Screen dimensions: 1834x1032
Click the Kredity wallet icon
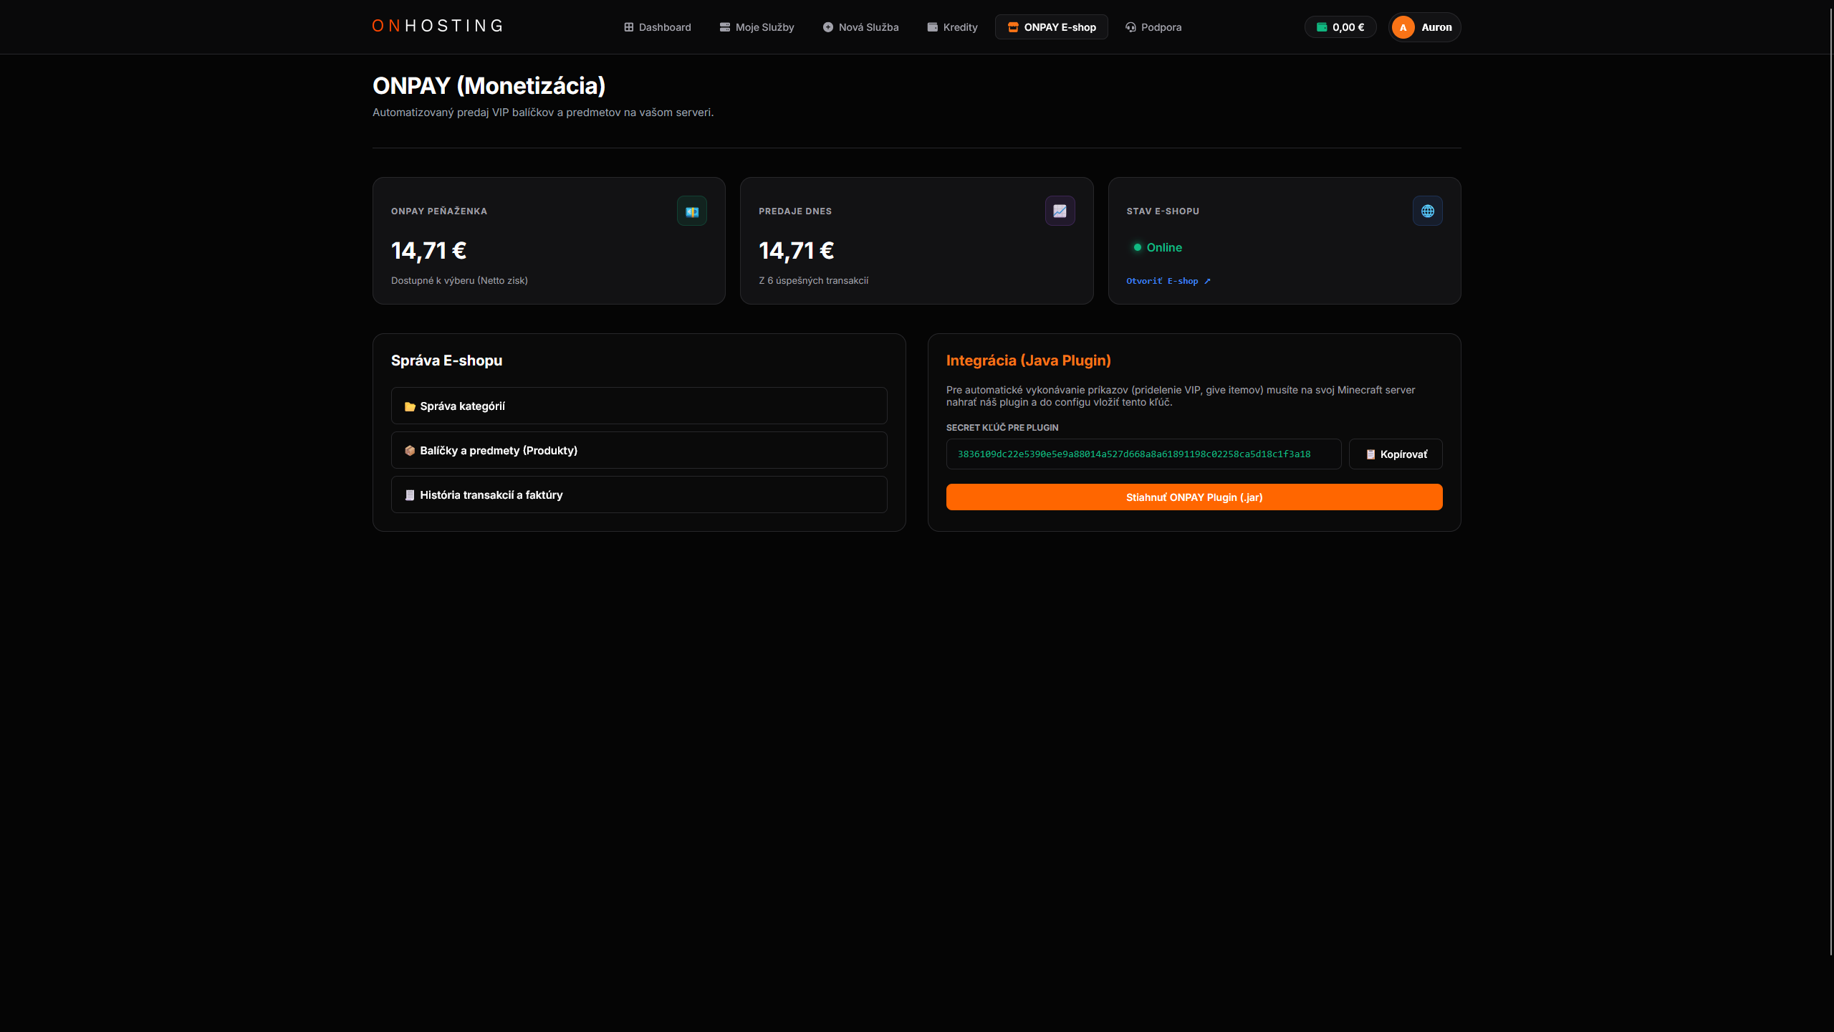tap(933, 27)
